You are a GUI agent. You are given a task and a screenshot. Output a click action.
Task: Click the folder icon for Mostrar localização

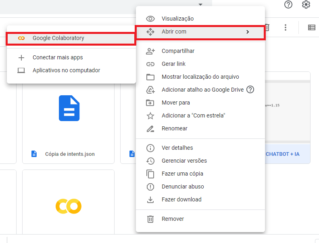[150, 77]
